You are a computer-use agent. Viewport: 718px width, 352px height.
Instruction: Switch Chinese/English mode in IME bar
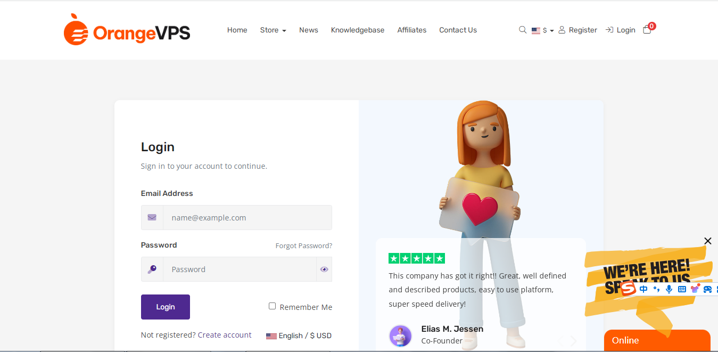[644, 289]
